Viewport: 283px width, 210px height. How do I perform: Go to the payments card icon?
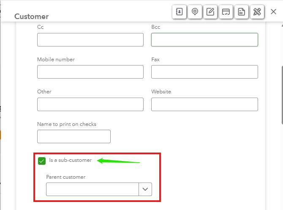(226, 12)
